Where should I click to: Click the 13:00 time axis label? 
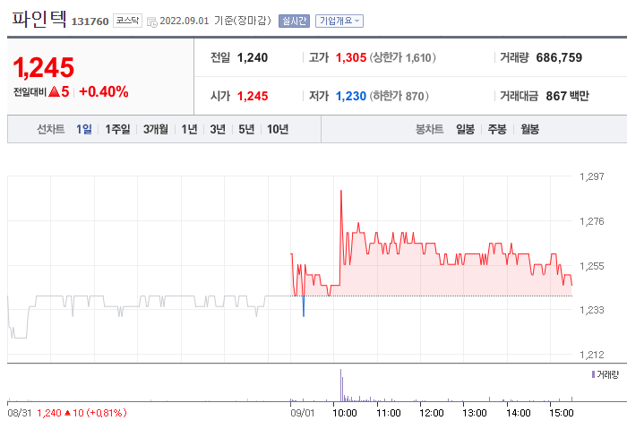pyautogui.click(x=475, y=413)
